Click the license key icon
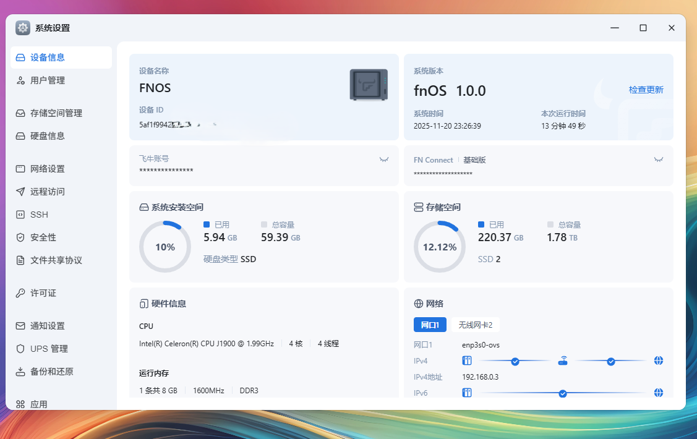 click(x=20, y=293)
